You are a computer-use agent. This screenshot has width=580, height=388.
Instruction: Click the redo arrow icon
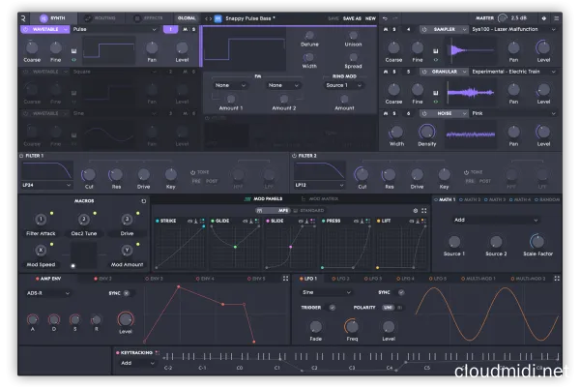[397, 17]
